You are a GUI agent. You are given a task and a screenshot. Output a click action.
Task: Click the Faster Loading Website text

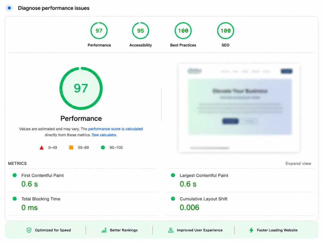coord(277,230)
